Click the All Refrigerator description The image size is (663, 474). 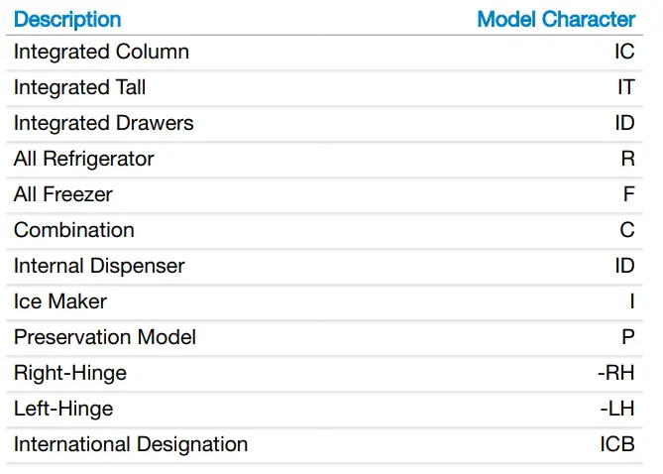(x=83, y=159)
